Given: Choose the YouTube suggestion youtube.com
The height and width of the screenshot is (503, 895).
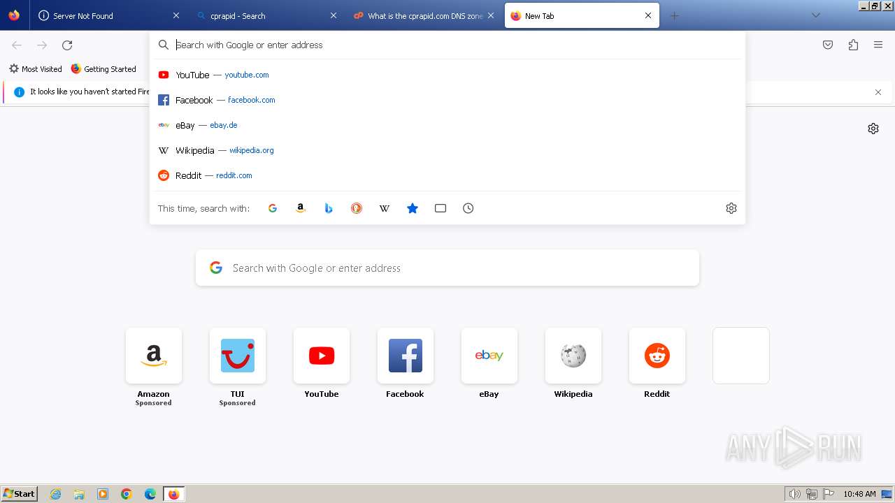Looking at the screenshot, I should click(447, 75).
